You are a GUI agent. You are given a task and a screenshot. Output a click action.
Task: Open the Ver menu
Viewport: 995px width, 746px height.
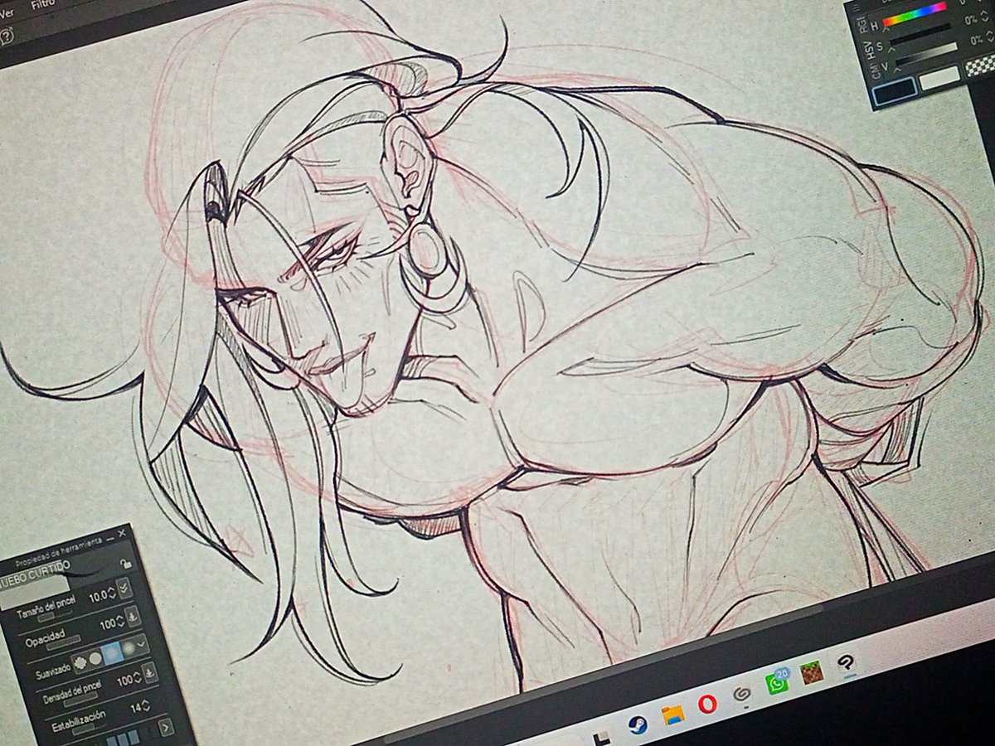coord(6,15)
